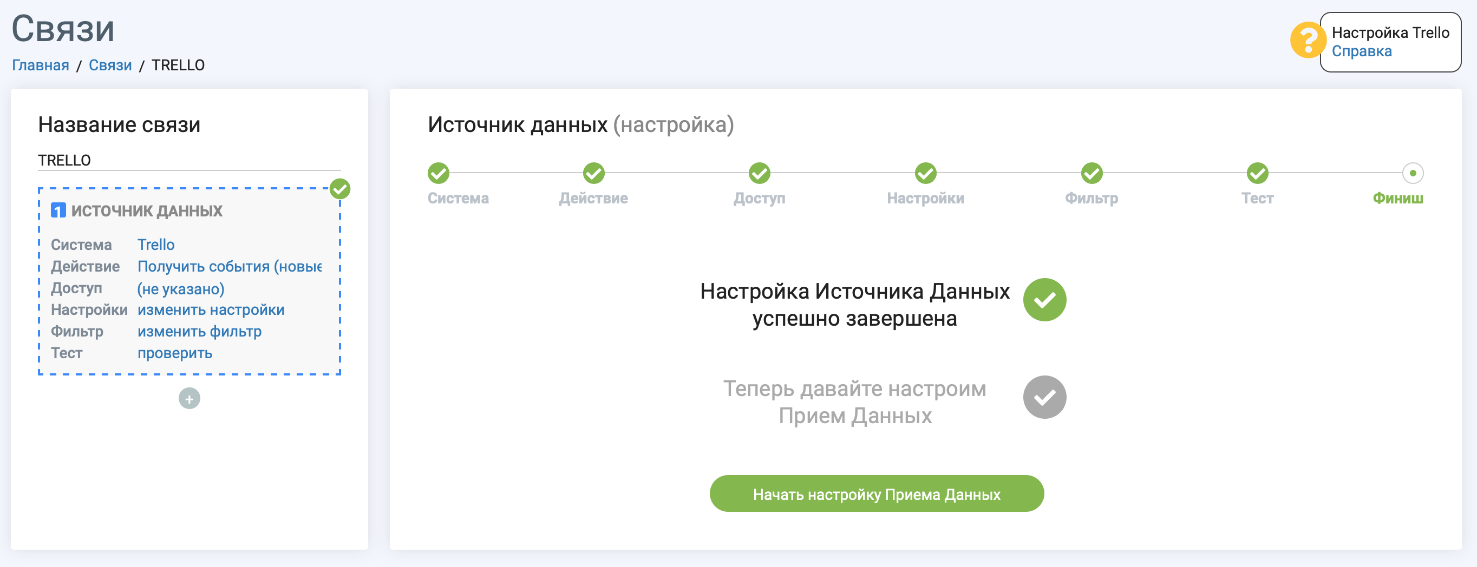1477x567 pixels.
Task: Click the blue number 1 source icon
Action: (58, 211)
